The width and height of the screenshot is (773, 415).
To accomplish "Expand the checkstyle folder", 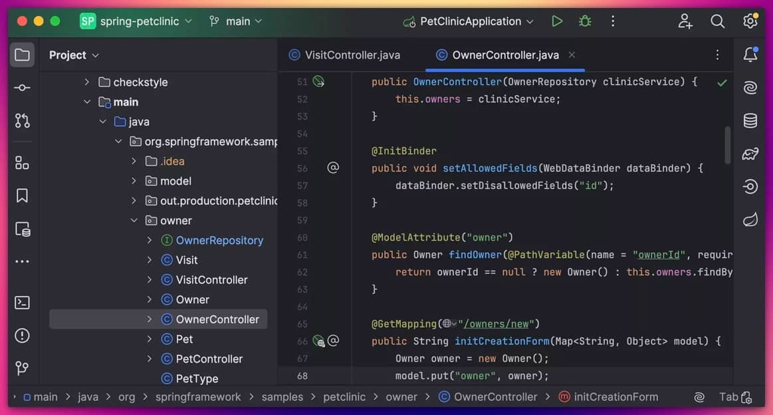I will tap(86, 82).
